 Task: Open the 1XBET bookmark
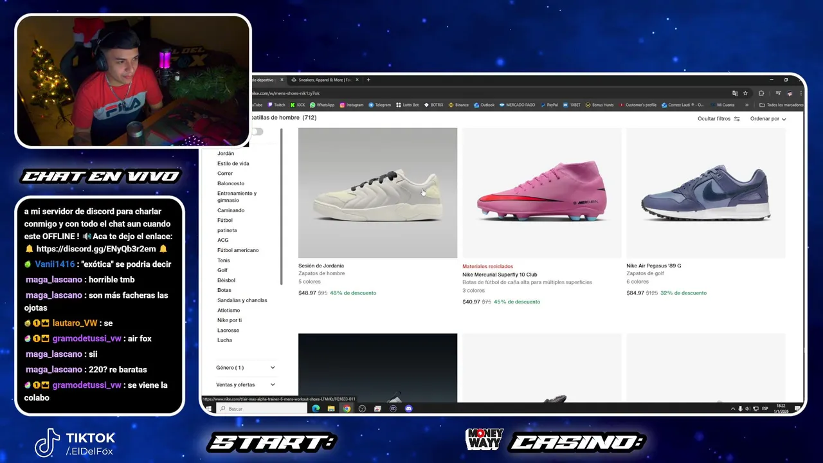click(x=572, y=105)
